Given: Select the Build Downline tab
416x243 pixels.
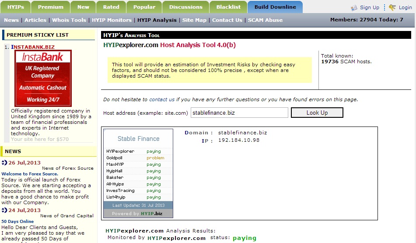Looking at the screenshot, I should coord(275,7).
